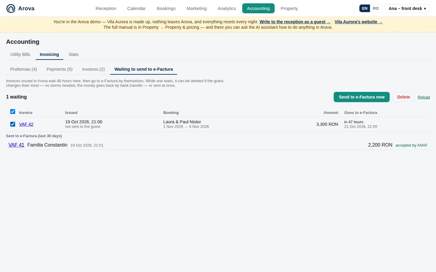Click Send to e-Factura now button
The height and width of the screenshot is (272, 436).
(362, 97)
